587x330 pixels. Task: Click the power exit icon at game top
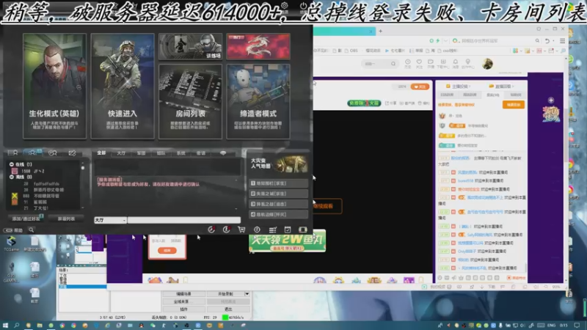303,6
